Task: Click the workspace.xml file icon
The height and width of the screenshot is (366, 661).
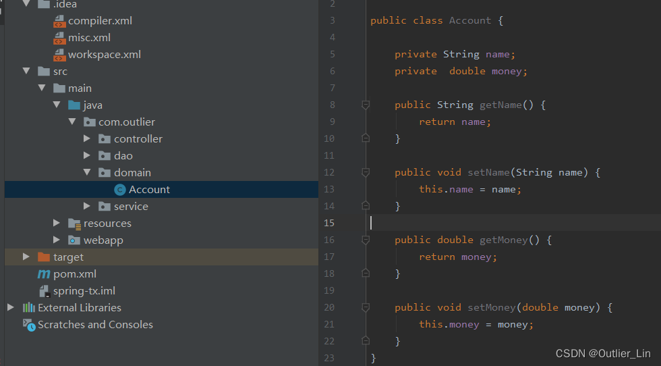Action: pos(59,55)
